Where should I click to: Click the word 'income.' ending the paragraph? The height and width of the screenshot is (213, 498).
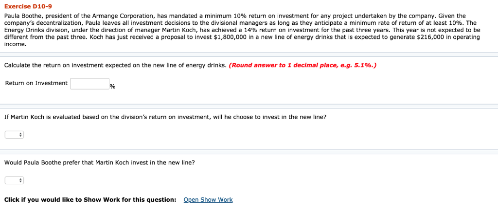(x=15, y=44)
